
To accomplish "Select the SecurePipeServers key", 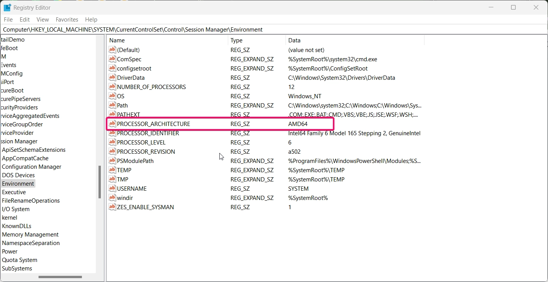I will click(20, 99).
